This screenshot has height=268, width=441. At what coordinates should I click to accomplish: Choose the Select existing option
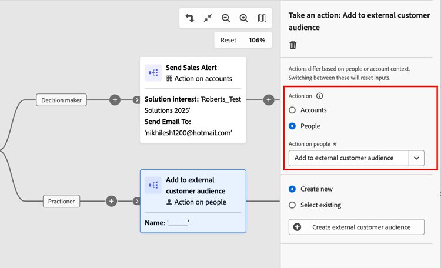pyautogui.click(x=292, y=205)
